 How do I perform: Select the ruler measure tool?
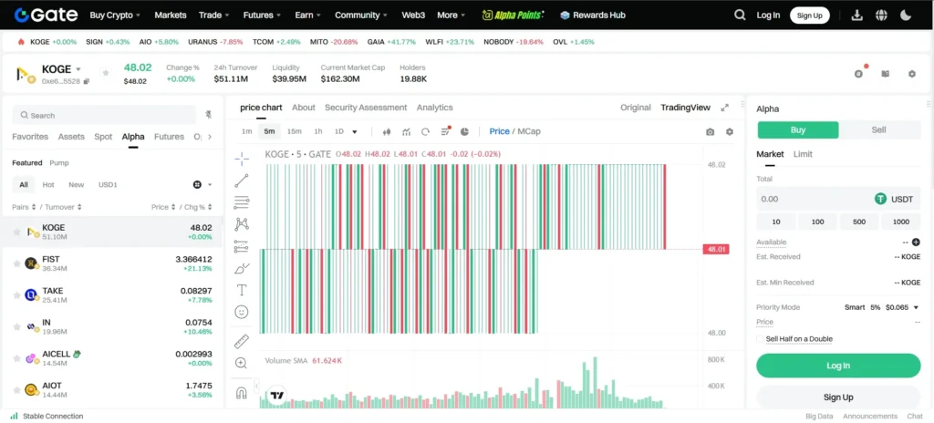tap(242, 341)
